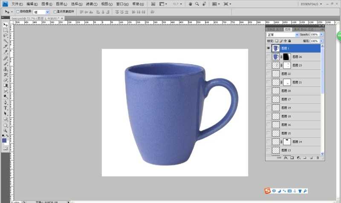Select the Horizontal Type tool

point(6,108)
